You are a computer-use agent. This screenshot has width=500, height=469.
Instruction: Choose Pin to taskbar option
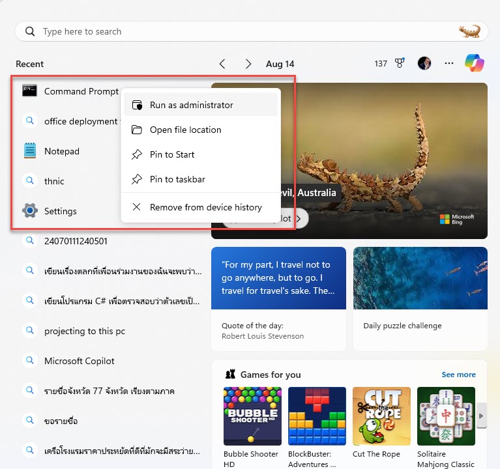177,179
